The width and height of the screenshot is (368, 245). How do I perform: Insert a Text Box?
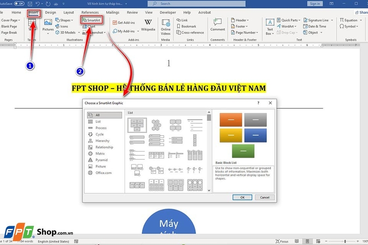pos(270,27)
